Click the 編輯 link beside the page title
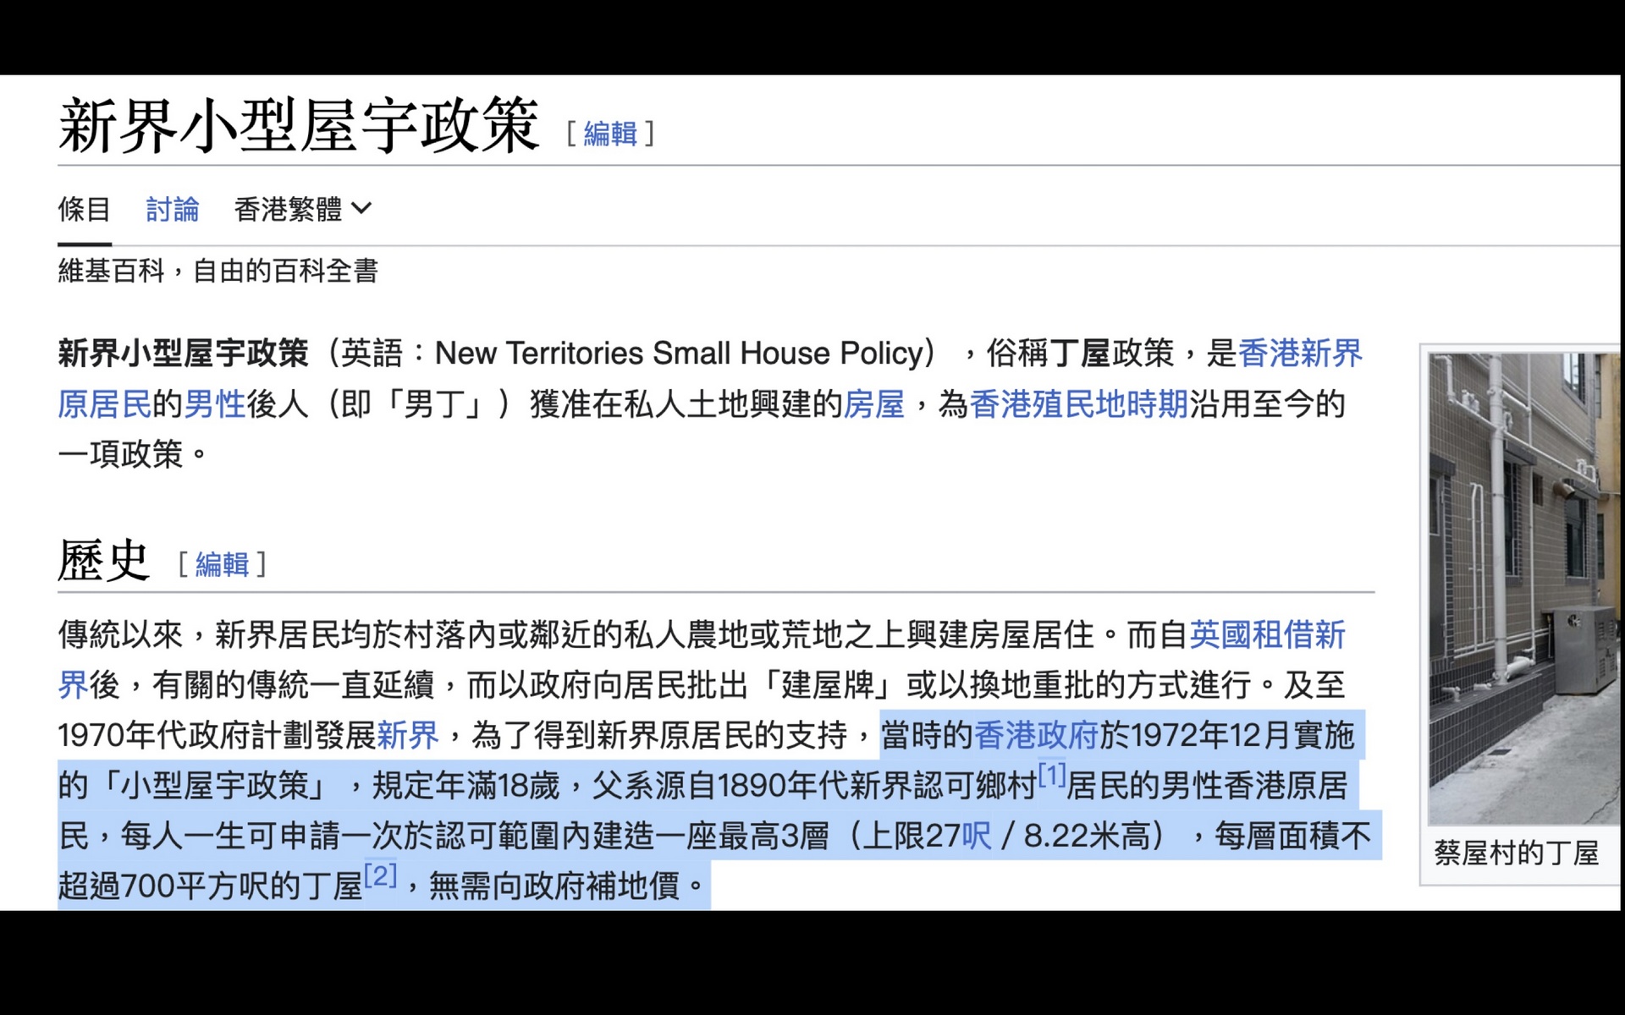Viewport: 1625px width, 1015px height. pos(609,134)
